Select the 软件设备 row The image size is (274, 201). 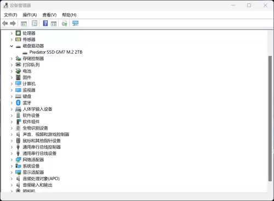[31, 115]
